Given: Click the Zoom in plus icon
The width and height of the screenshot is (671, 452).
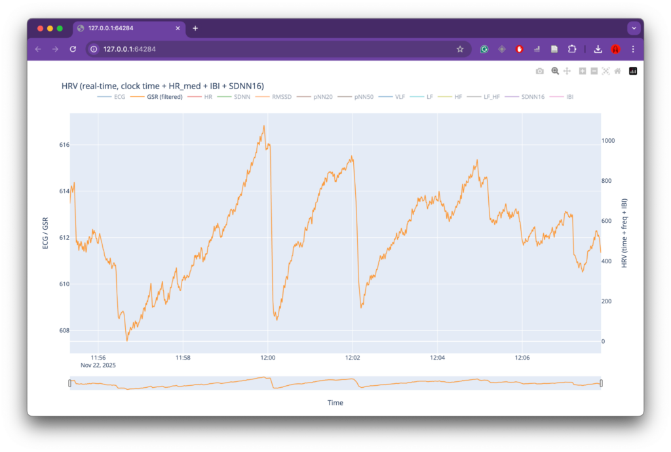Looking at the screenshot, I should pyautogui.click(x=583, y=71).
